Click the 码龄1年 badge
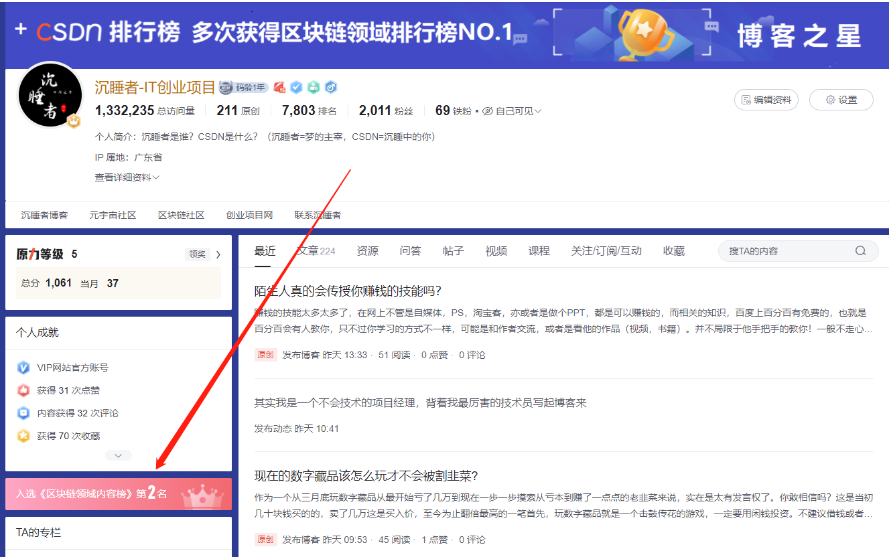Screen dimensions: 889x557 (244, 88)
